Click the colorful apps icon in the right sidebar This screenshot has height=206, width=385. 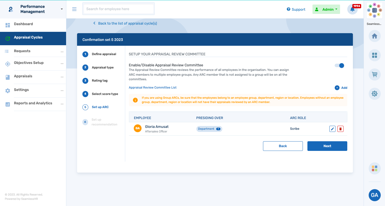pos(374,169)
